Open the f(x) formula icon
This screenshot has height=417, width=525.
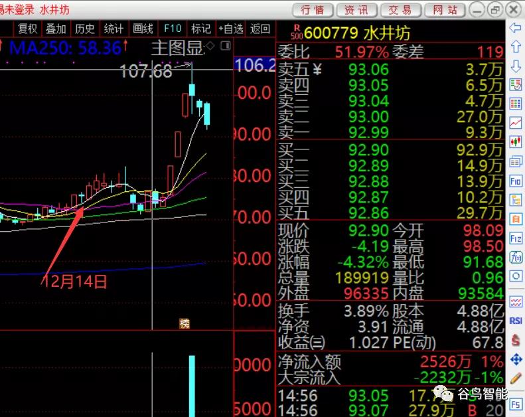(x=516, y=257)
